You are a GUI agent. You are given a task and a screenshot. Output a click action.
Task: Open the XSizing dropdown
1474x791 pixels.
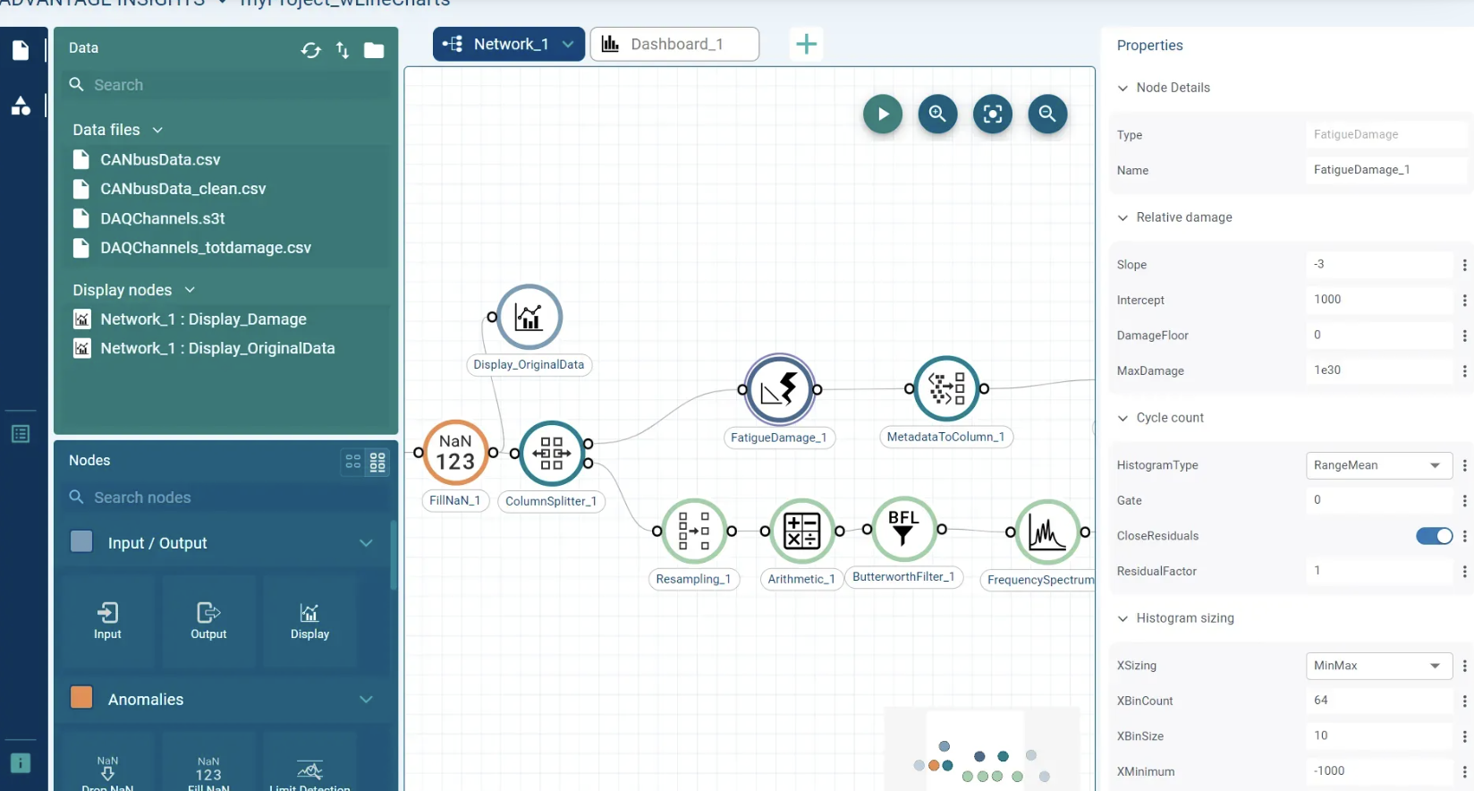click(x=1378, y=666)
